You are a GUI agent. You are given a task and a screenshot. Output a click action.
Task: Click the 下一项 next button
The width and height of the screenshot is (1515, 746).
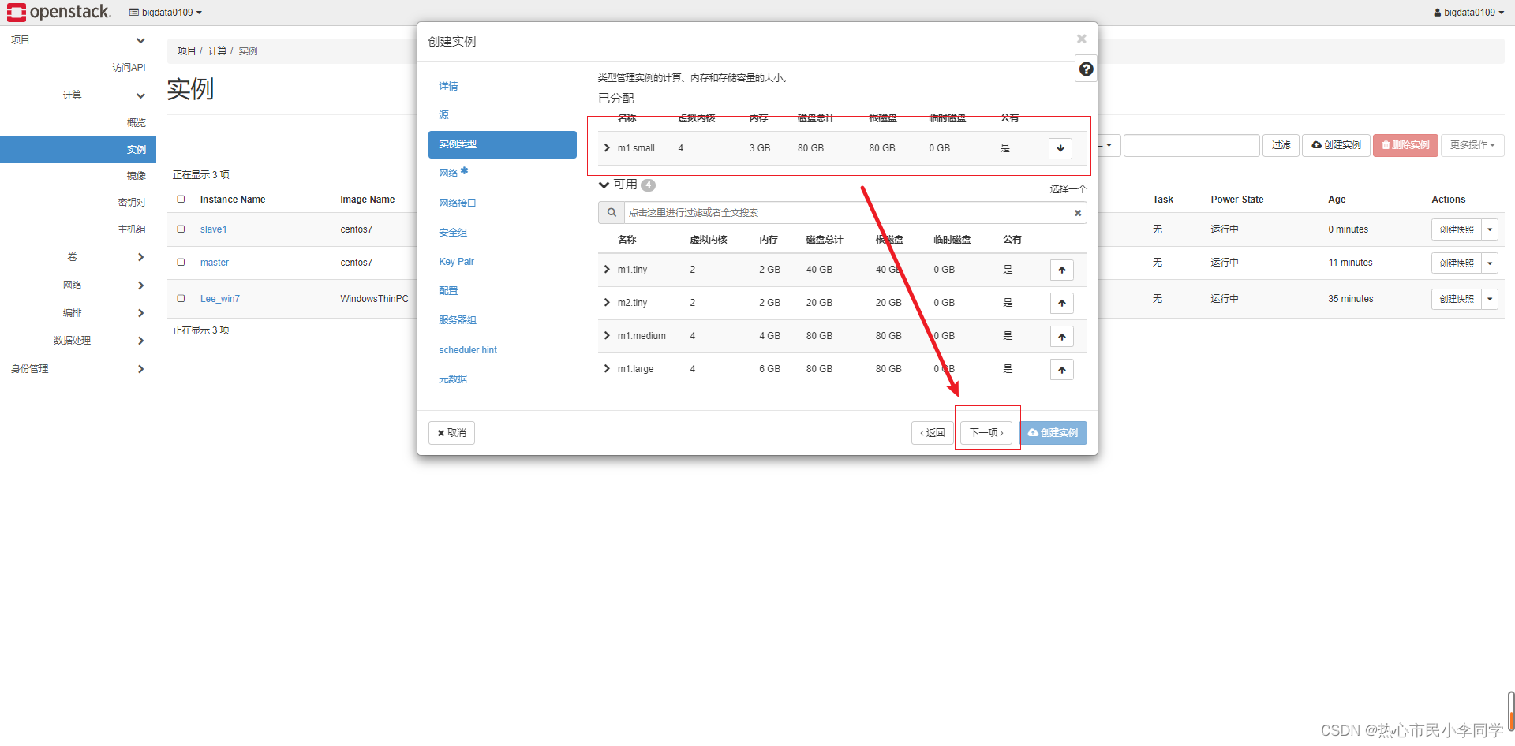986,433
